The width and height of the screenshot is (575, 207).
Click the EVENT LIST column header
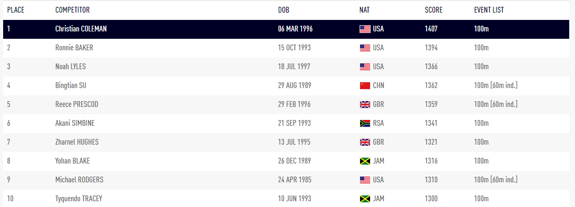pos(489,10)
